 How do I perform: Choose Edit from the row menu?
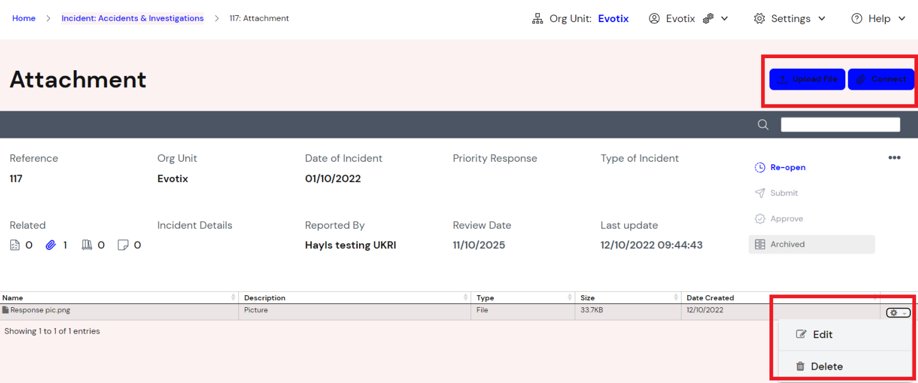coord(822,334)
